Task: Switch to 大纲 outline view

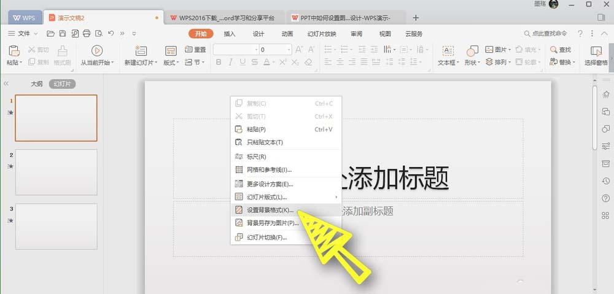Action: [37, 84]
